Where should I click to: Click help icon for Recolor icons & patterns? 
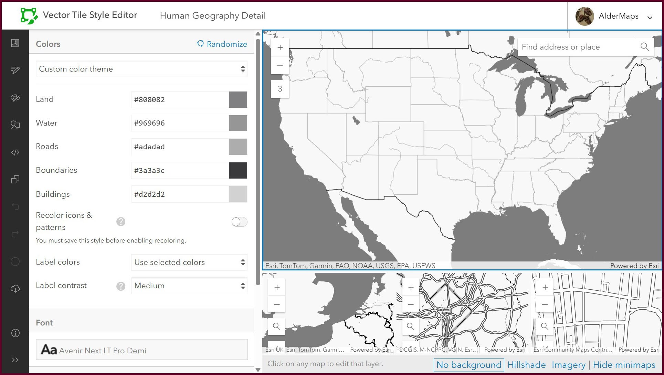(x=121, y=222)
